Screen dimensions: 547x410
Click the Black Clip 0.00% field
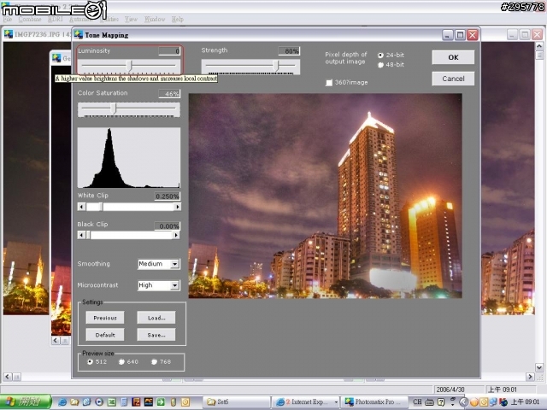tap(168, 226)
